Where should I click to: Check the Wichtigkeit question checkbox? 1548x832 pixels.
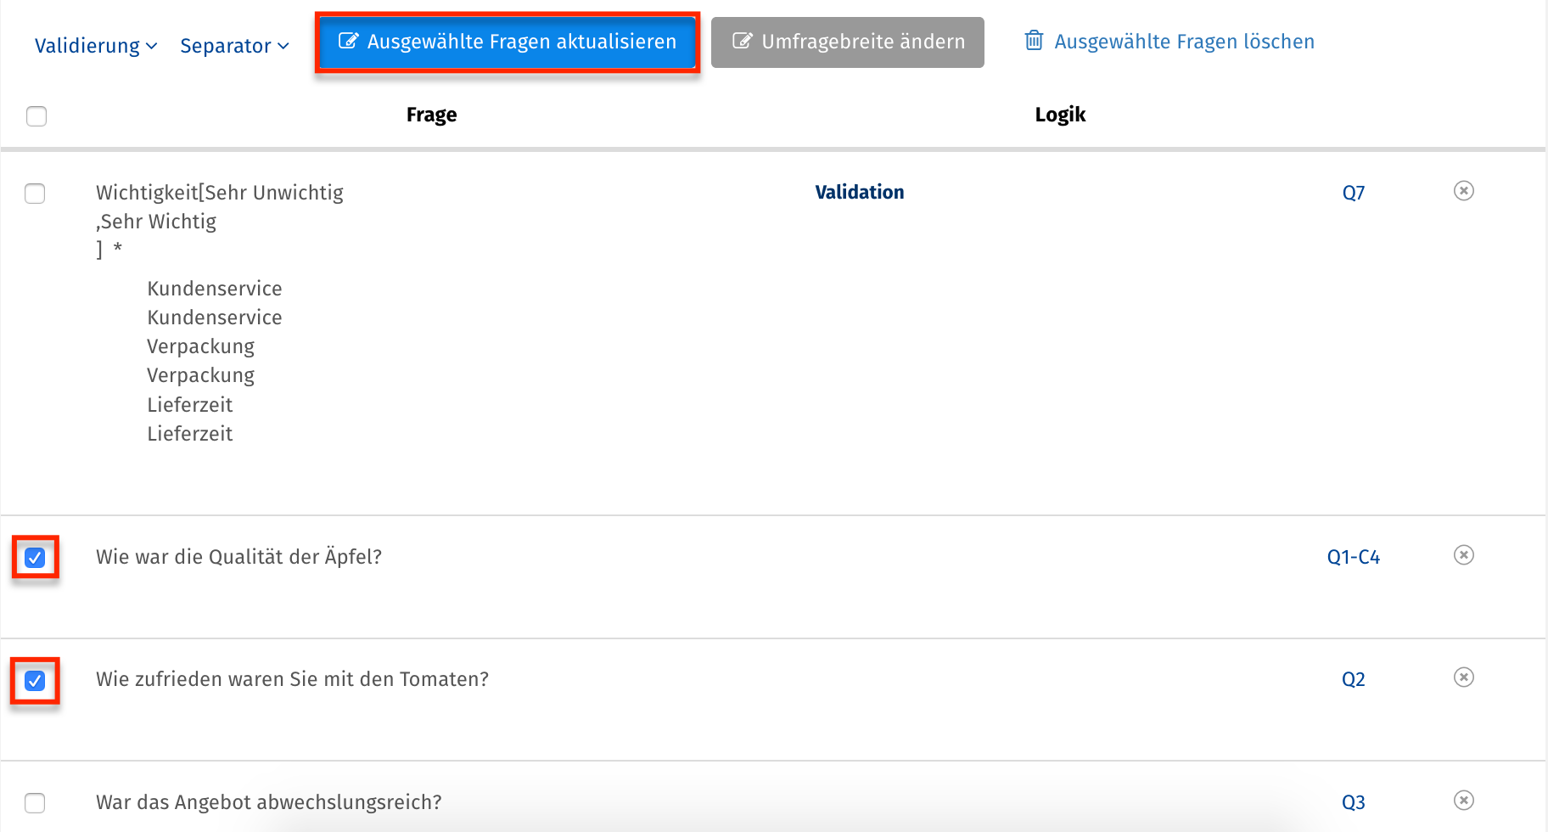click(x=35, y=194)
